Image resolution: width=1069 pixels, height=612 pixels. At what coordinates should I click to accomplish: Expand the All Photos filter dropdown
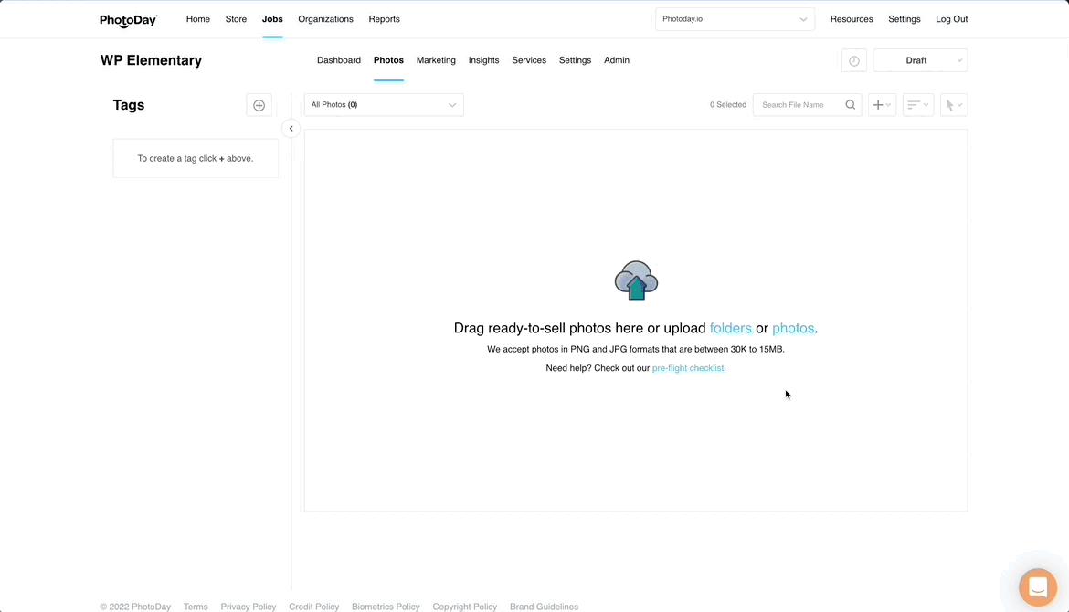384,105
